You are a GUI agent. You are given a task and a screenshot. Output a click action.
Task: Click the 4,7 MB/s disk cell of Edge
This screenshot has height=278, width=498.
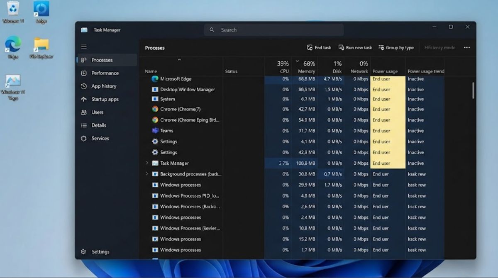[x=331, y=79]
